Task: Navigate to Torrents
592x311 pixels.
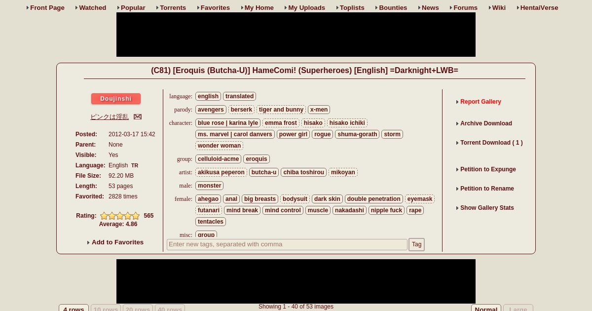Action: point(173,7)
